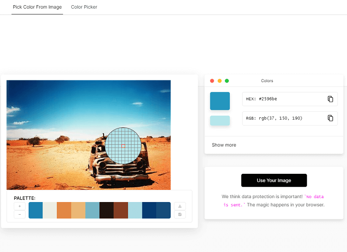Switch to the Color Picker tab
The width and height of the screenshot is (347, 252).
pos(84,7)
